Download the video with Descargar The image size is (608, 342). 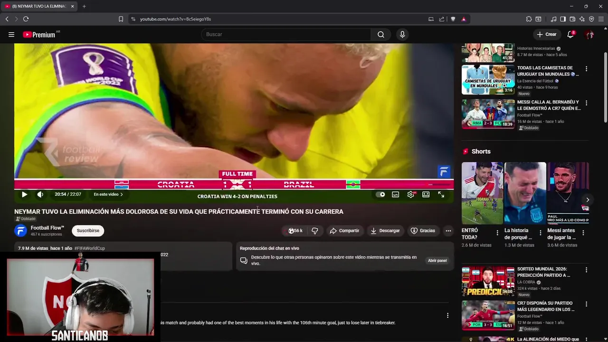point(385,230)
